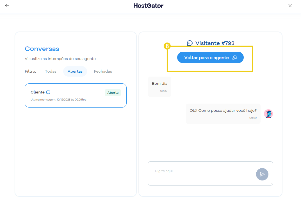Image resolution: width=301 pixels, height=203 pixels.
Task: Click the HostGator logo
Action: click(x=148, y=6)
